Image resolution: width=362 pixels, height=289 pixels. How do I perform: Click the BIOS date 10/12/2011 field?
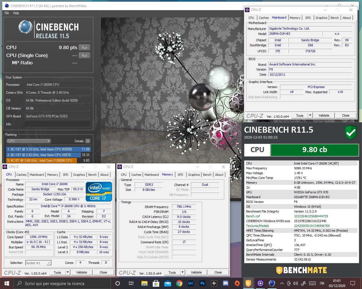(310, 75)
